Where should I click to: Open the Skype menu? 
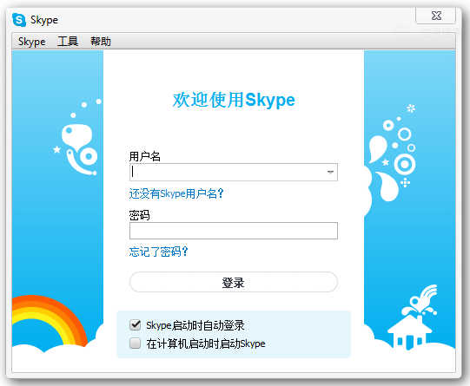click(32, 42)
